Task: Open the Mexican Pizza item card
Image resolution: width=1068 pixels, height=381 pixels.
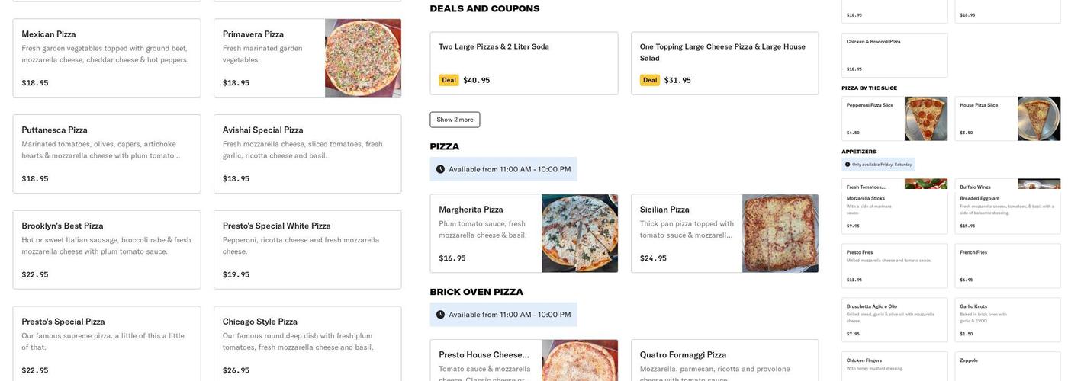Action: pos(107,58)
